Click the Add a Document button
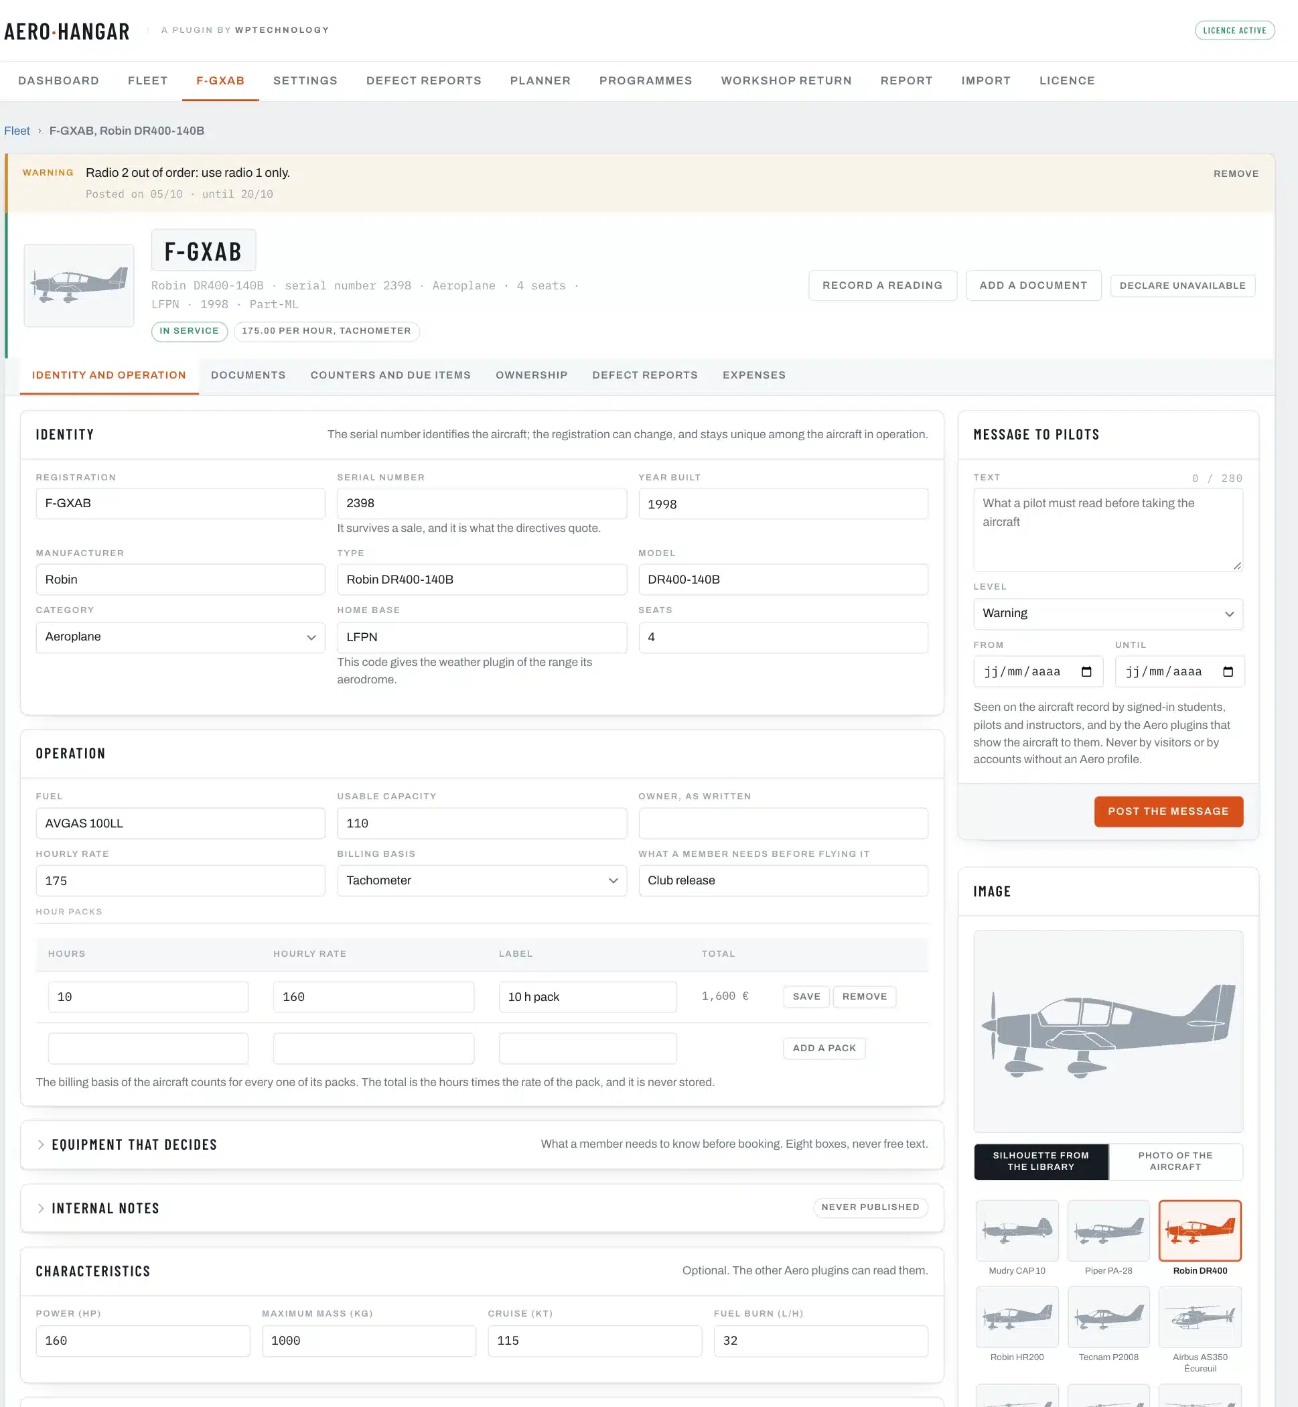Viewport: 1298px width, 1407px height. [1033, 285]
